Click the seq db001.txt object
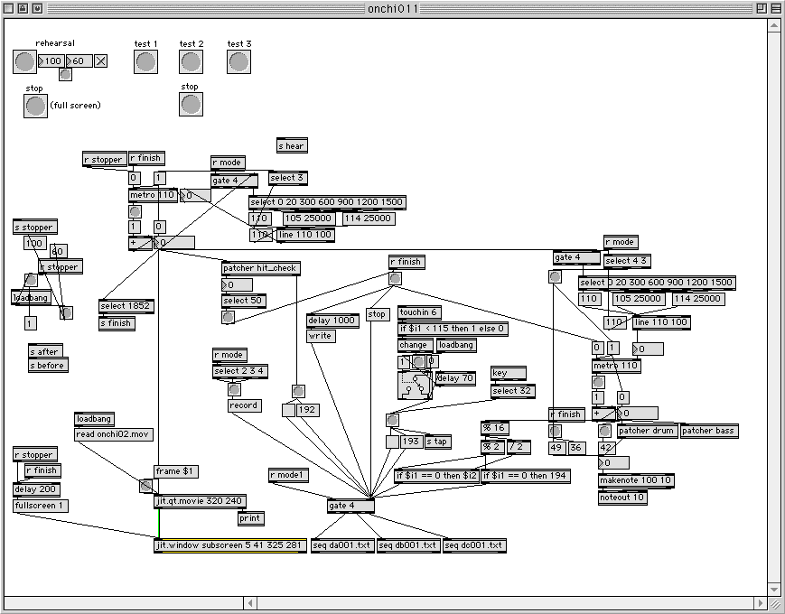Viewport: 785px width, 614px height. point(408,545)
